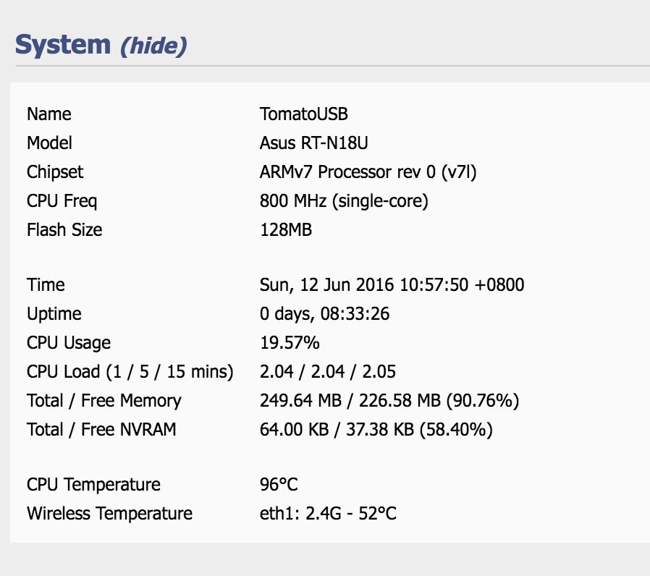The height and width of the screenshot is (576, 650).
Task: Click the (hide) link beside System
Action: 153,46
